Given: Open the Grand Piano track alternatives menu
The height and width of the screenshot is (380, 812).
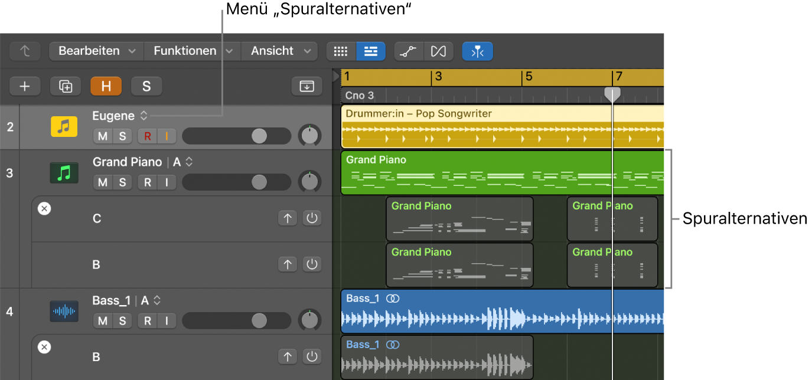Looking at the screenshot, I should click(x=189, y=162).
